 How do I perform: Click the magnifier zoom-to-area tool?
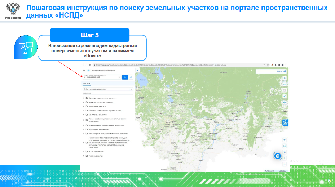point(285,152)
